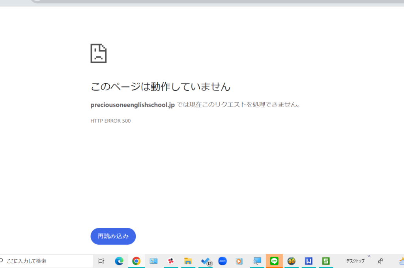404x268 pixels.
Task: Click the blue 再読み込み reload button
Action: pyautogui.click(x=113, y=236)
